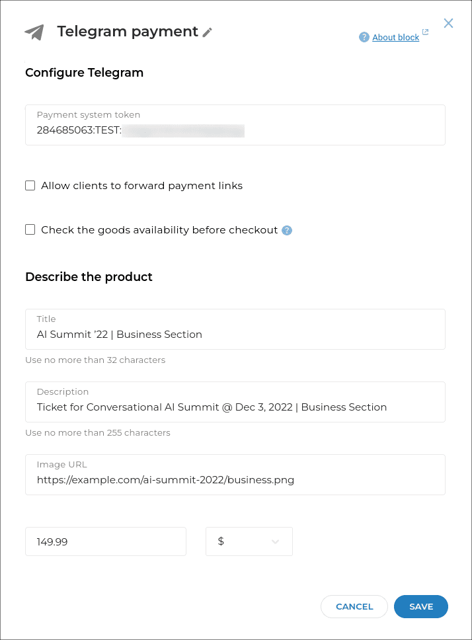Click the external link icon after About block
Viewport: 472px width, 640px height.
click(x=425, y=32)
